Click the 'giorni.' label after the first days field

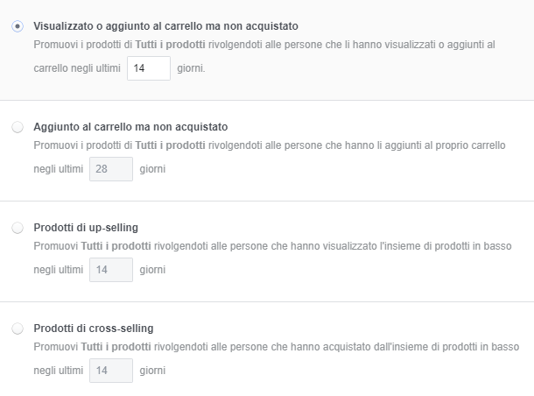(192, 68)
